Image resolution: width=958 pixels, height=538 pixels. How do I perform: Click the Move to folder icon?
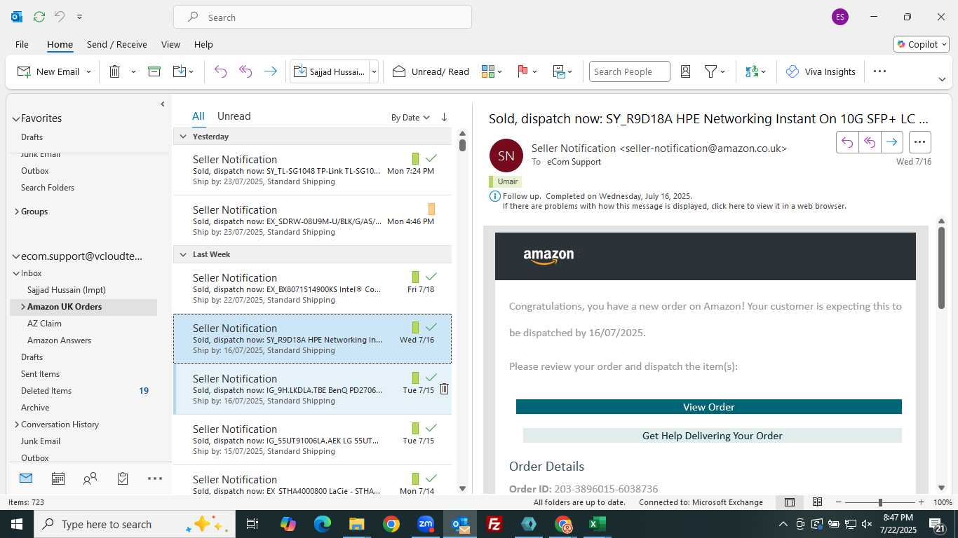tap(180, 71)
